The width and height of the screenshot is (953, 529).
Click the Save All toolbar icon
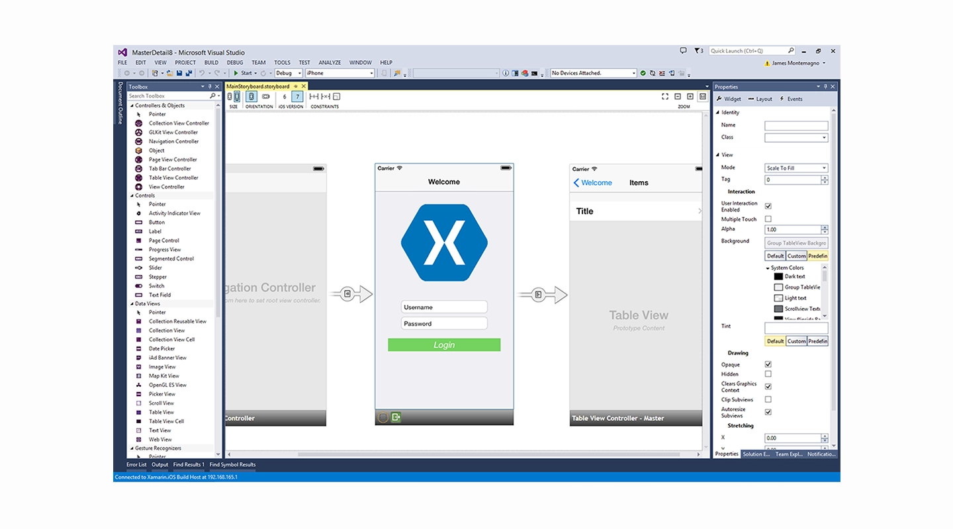(189, 73)
